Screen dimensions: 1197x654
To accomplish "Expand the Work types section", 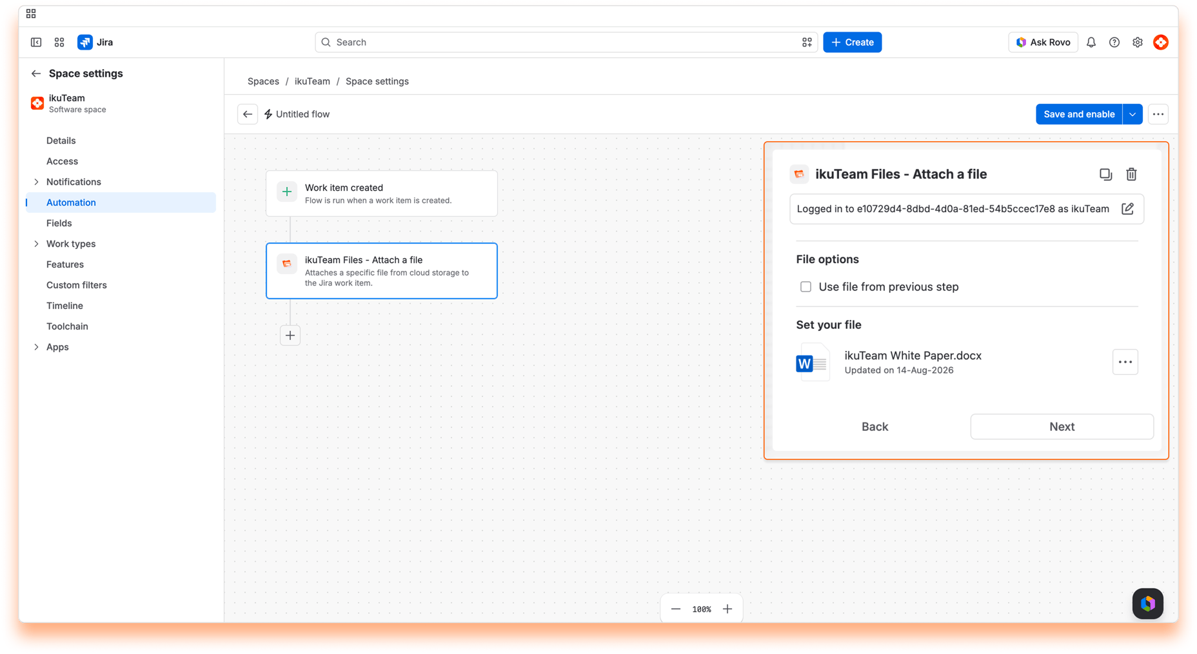I will [x=36, y=244].
